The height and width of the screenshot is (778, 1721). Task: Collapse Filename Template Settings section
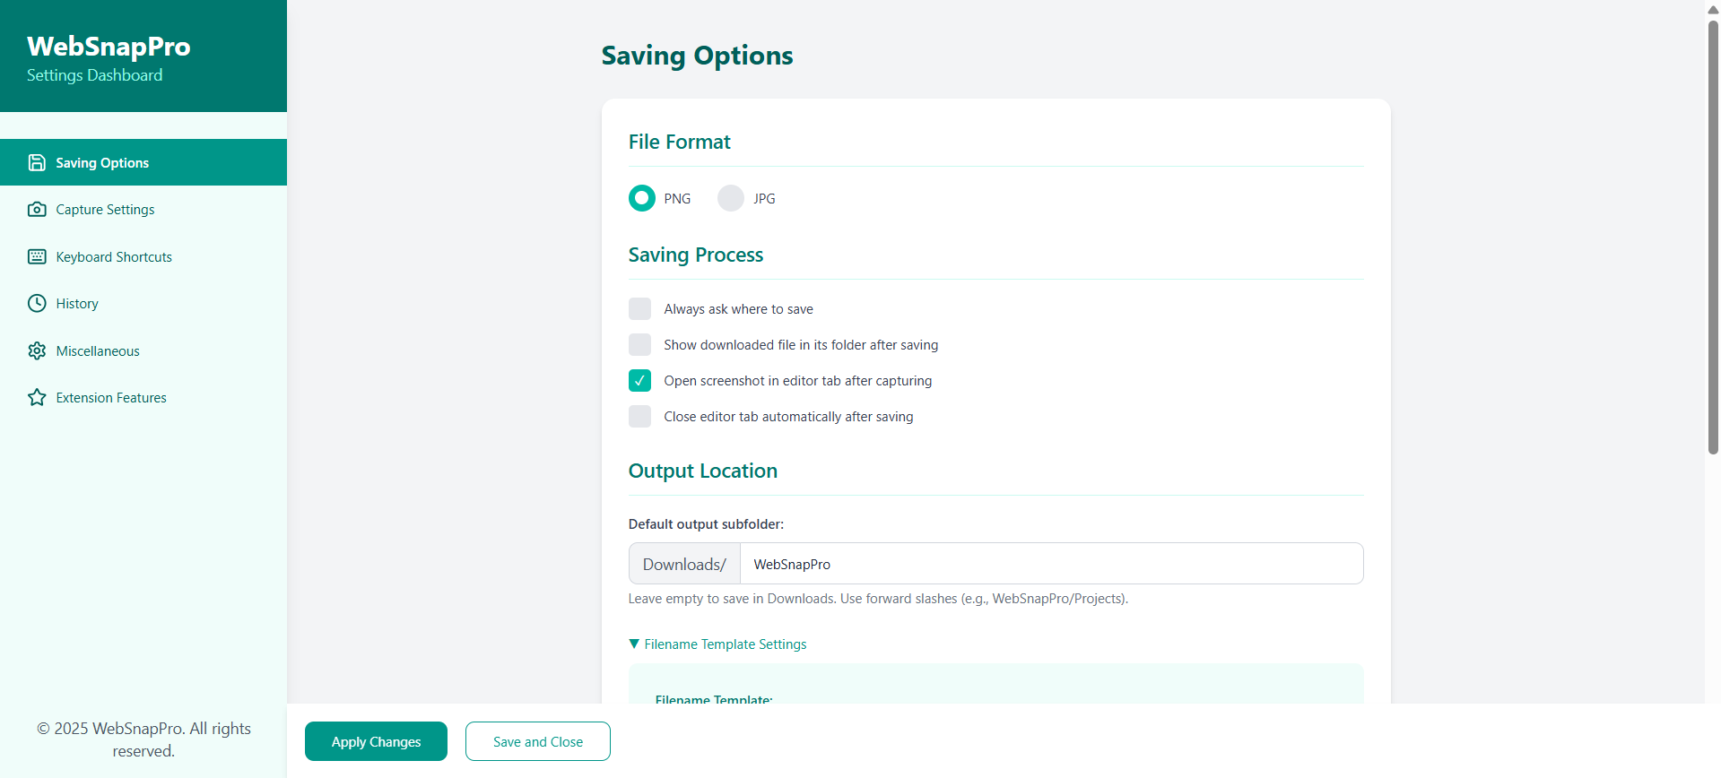click(717, 644)
